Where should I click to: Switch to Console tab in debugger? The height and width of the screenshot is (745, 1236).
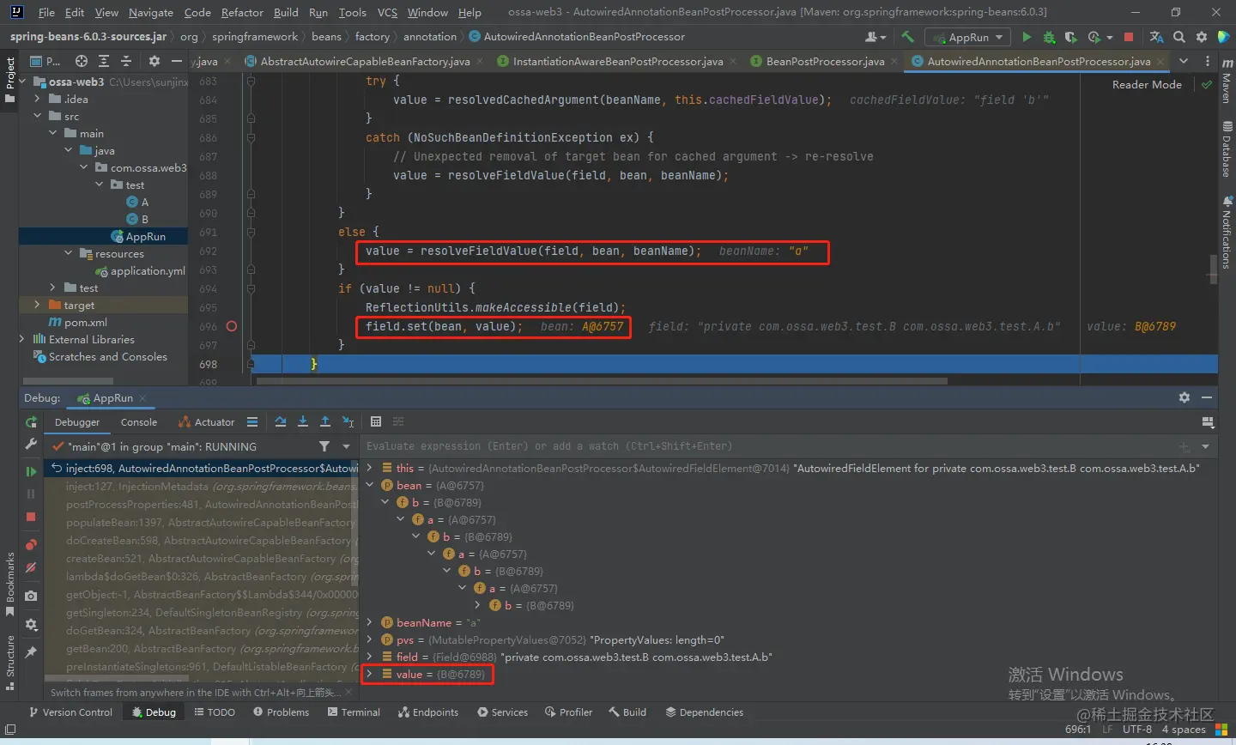[139, 421]
